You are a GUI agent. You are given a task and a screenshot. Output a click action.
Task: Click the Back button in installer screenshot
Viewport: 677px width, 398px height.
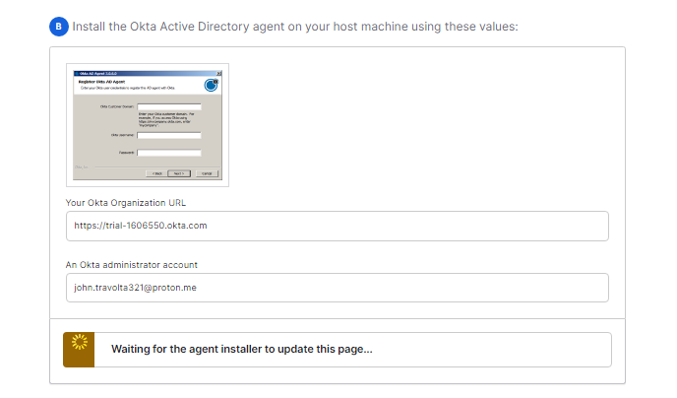155,172
